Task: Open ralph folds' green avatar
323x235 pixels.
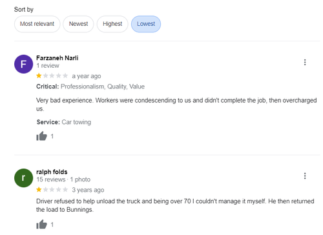Action: [x=23, y=178]
